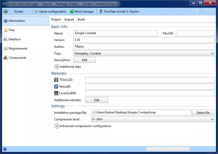Open the Compression level dropdown

pyautogui.click(x=153, y=119)
